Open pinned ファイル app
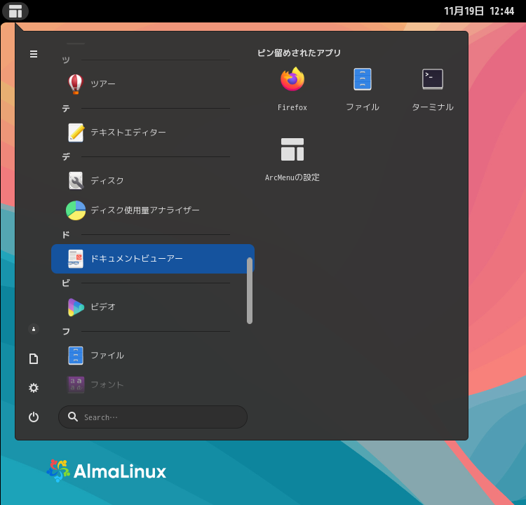Viewport: 526px width, 505px height. [x=363, y=89]
